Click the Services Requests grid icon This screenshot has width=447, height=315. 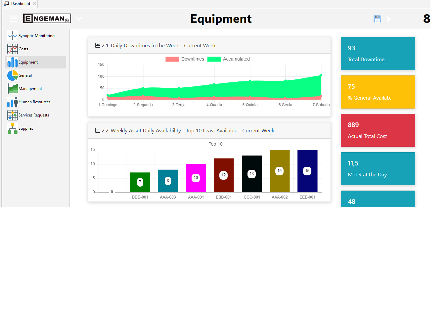(13, 115)
